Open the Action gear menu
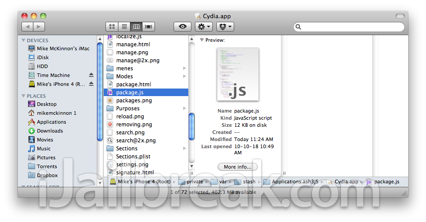Image resolution: width=426 pixels, height=222 pixels. pos(204,27)
